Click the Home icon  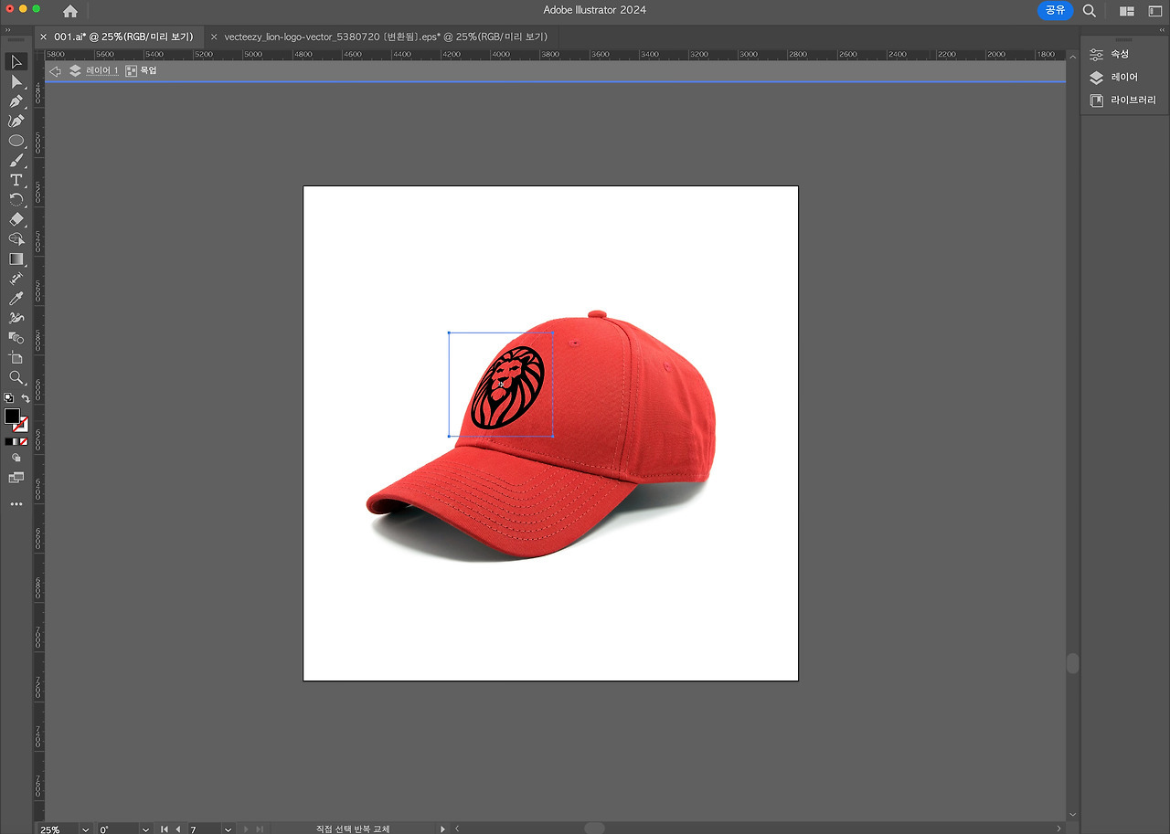[70, 11]
